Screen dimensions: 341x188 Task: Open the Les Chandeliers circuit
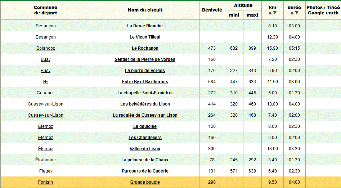[x=145, y=138]
